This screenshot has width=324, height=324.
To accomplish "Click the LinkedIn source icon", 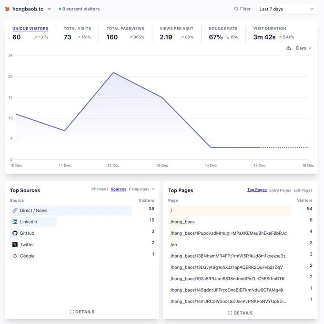I will coord(15,222).
